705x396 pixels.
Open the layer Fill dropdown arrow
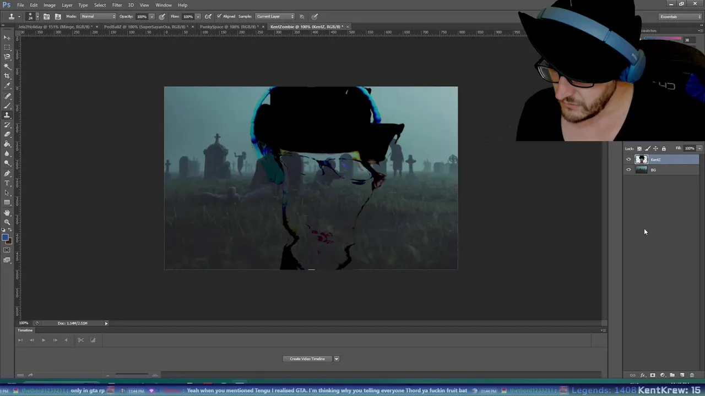pyautogui.click(x=699, y=148)
